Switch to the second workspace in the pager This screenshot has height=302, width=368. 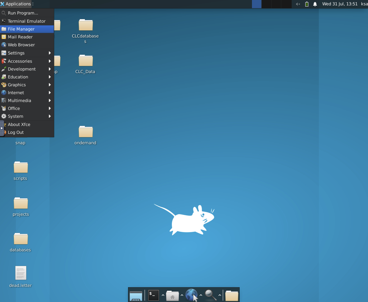click(266, 4)
